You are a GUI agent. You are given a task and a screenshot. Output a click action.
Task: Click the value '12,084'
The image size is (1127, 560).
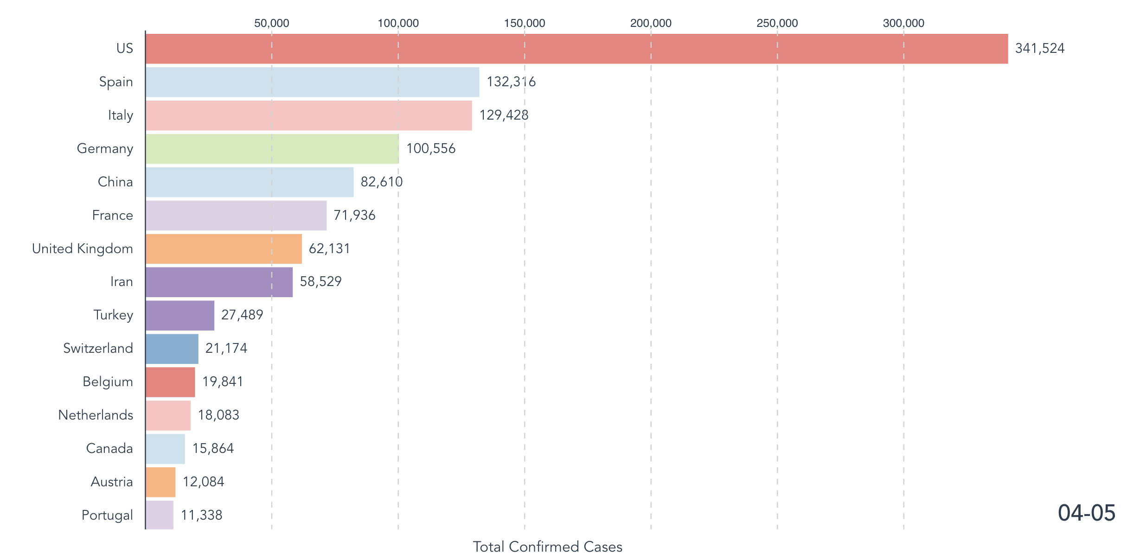tap(204, 482)
